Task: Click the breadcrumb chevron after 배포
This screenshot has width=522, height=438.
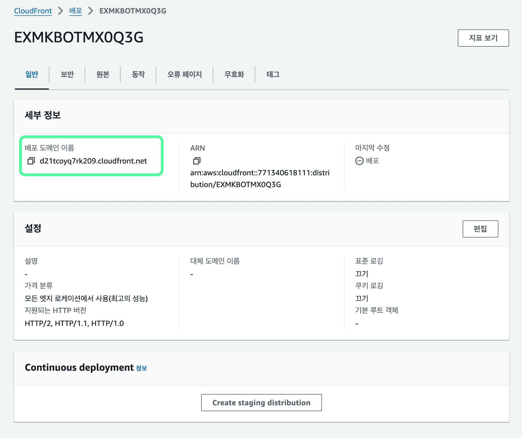Action: 91,11
